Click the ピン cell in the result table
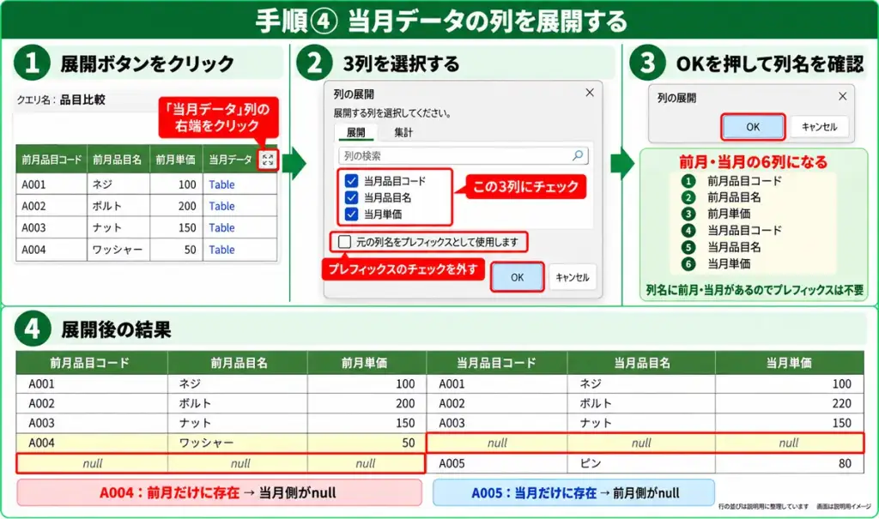 (x=641, y=463)
